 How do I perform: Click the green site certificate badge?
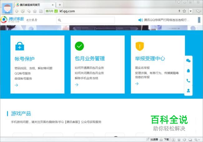click(x=56, y=11)
